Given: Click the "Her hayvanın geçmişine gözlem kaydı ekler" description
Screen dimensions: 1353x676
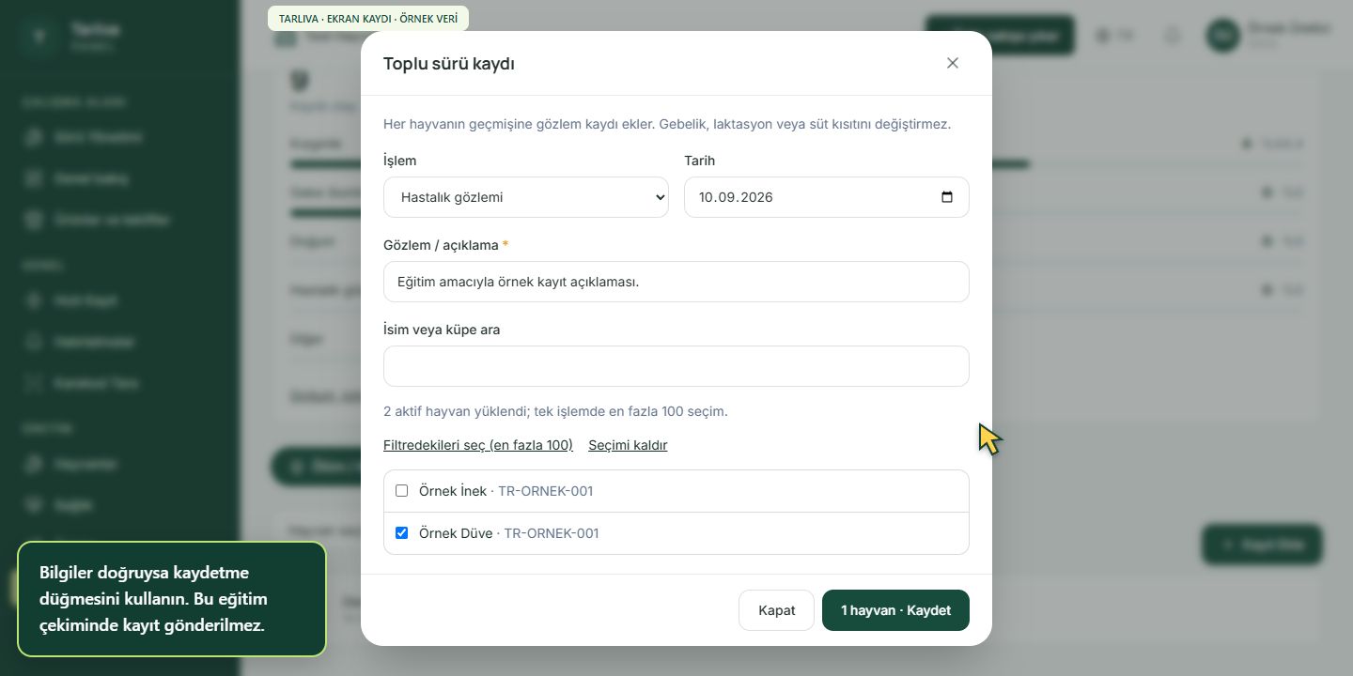Looking at the screenshot, I should point(667,124).
